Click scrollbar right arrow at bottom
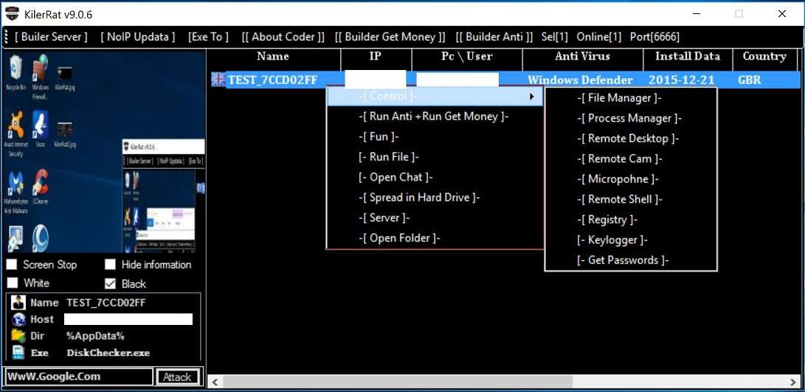 tap(792, 381)
